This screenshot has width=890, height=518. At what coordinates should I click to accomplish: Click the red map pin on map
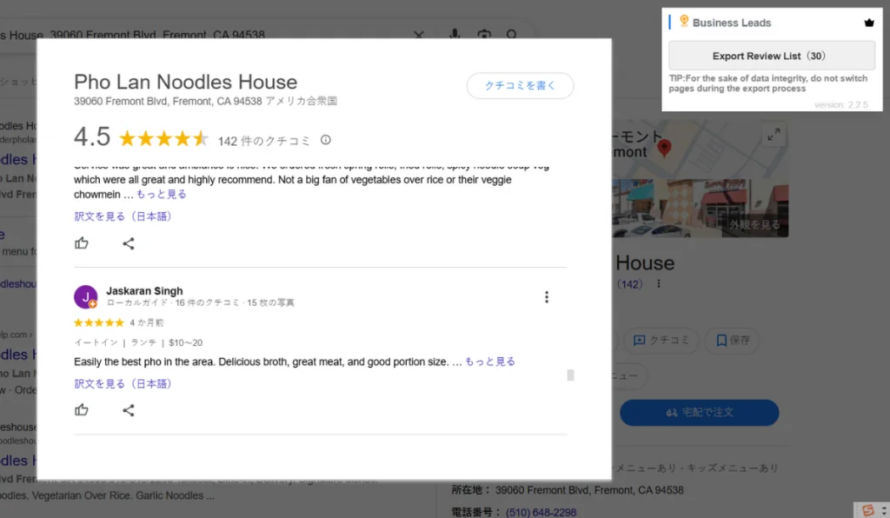pyautogui.click(x=663, y=148)
